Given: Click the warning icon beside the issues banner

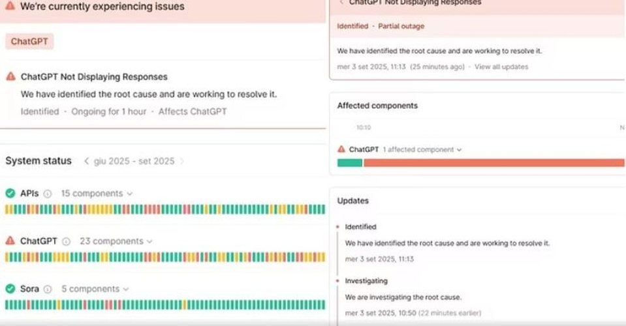Looking at the screenshot, I should tap(10, 7).
